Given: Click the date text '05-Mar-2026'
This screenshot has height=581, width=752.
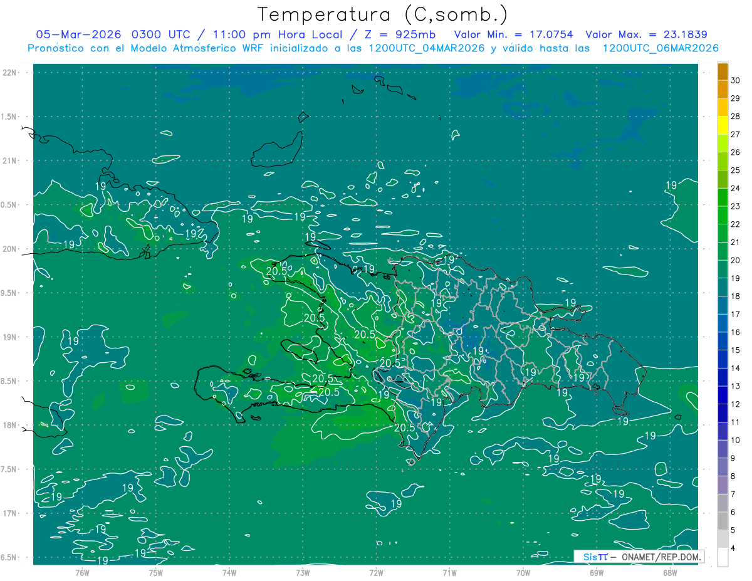Looking at the screenshot, I should tap(80, 34).
